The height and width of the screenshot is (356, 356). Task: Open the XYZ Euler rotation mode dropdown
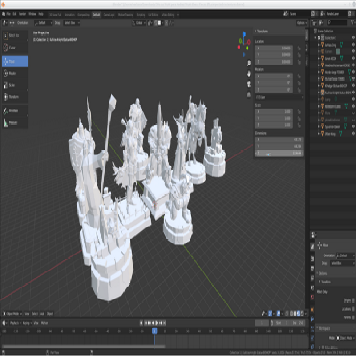(279, 97)
